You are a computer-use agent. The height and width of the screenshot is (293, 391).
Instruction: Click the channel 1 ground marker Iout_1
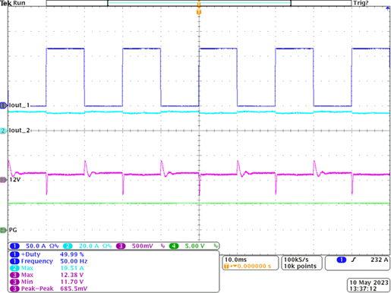4,106
